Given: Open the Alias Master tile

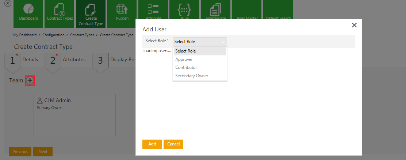Looking at the screenshot, I should [247, 9].
